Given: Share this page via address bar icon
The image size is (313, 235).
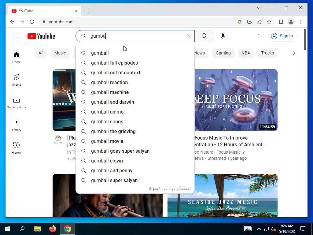Looking at the screenshot, I should coord(259,22).
